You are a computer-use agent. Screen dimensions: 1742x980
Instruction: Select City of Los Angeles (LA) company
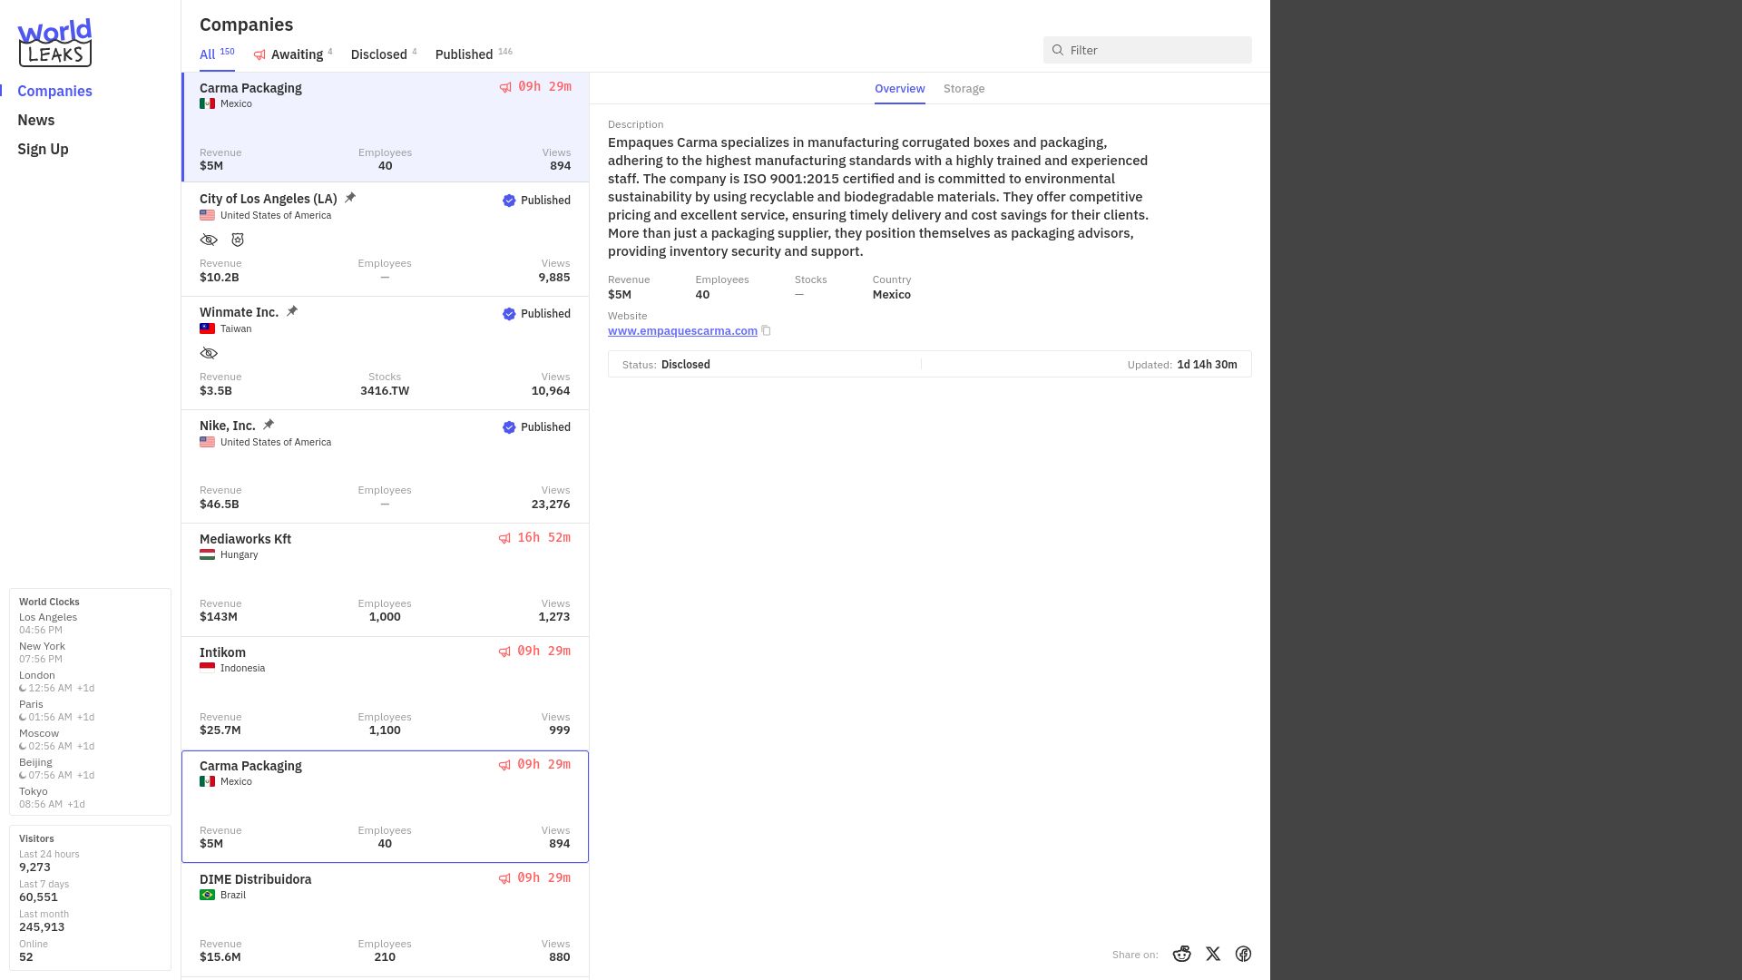point(385,240)
